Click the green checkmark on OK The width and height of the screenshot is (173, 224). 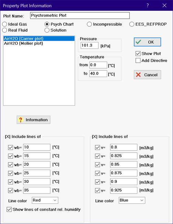(x=138, y=42)
